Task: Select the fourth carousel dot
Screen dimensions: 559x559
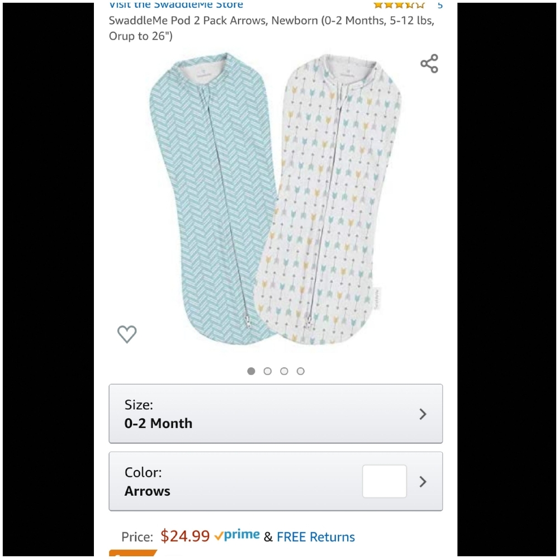Action: (301, 371)
